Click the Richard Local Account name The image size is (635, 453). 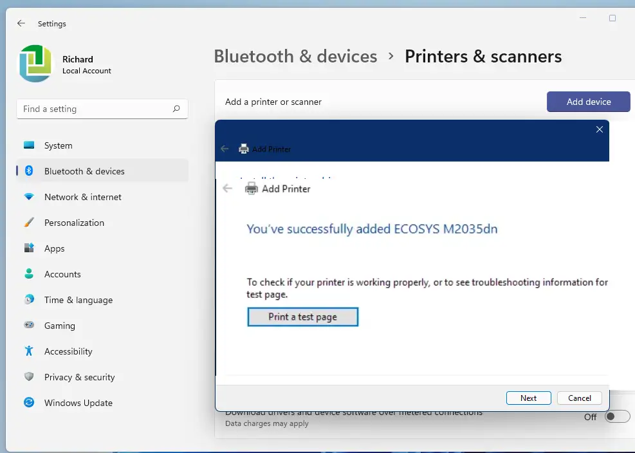tap(87, 65)
